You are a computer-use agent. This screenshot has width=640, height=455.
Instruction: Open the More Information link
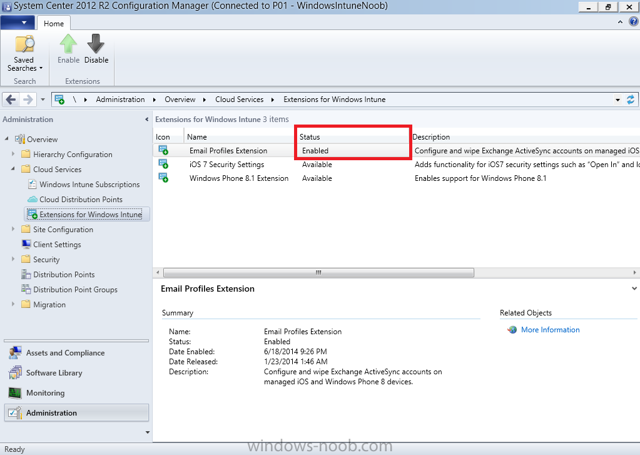(x=550, y=330)
